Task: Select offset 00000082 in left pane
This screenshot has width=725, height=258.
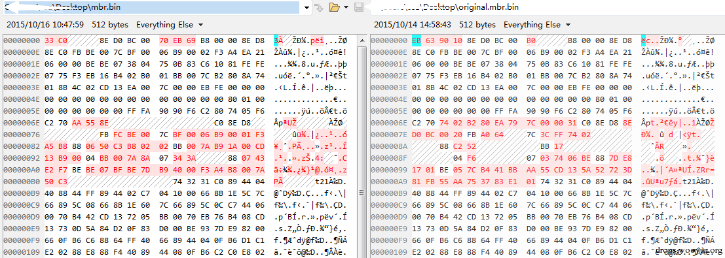Action: (x=21, y=146)
